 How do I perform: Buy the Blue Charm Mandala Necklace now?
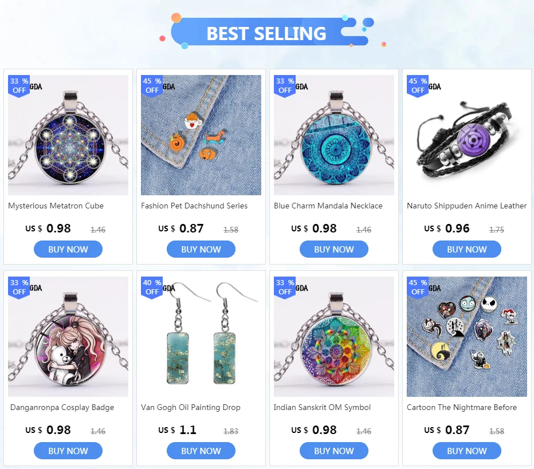coord(333,249)
